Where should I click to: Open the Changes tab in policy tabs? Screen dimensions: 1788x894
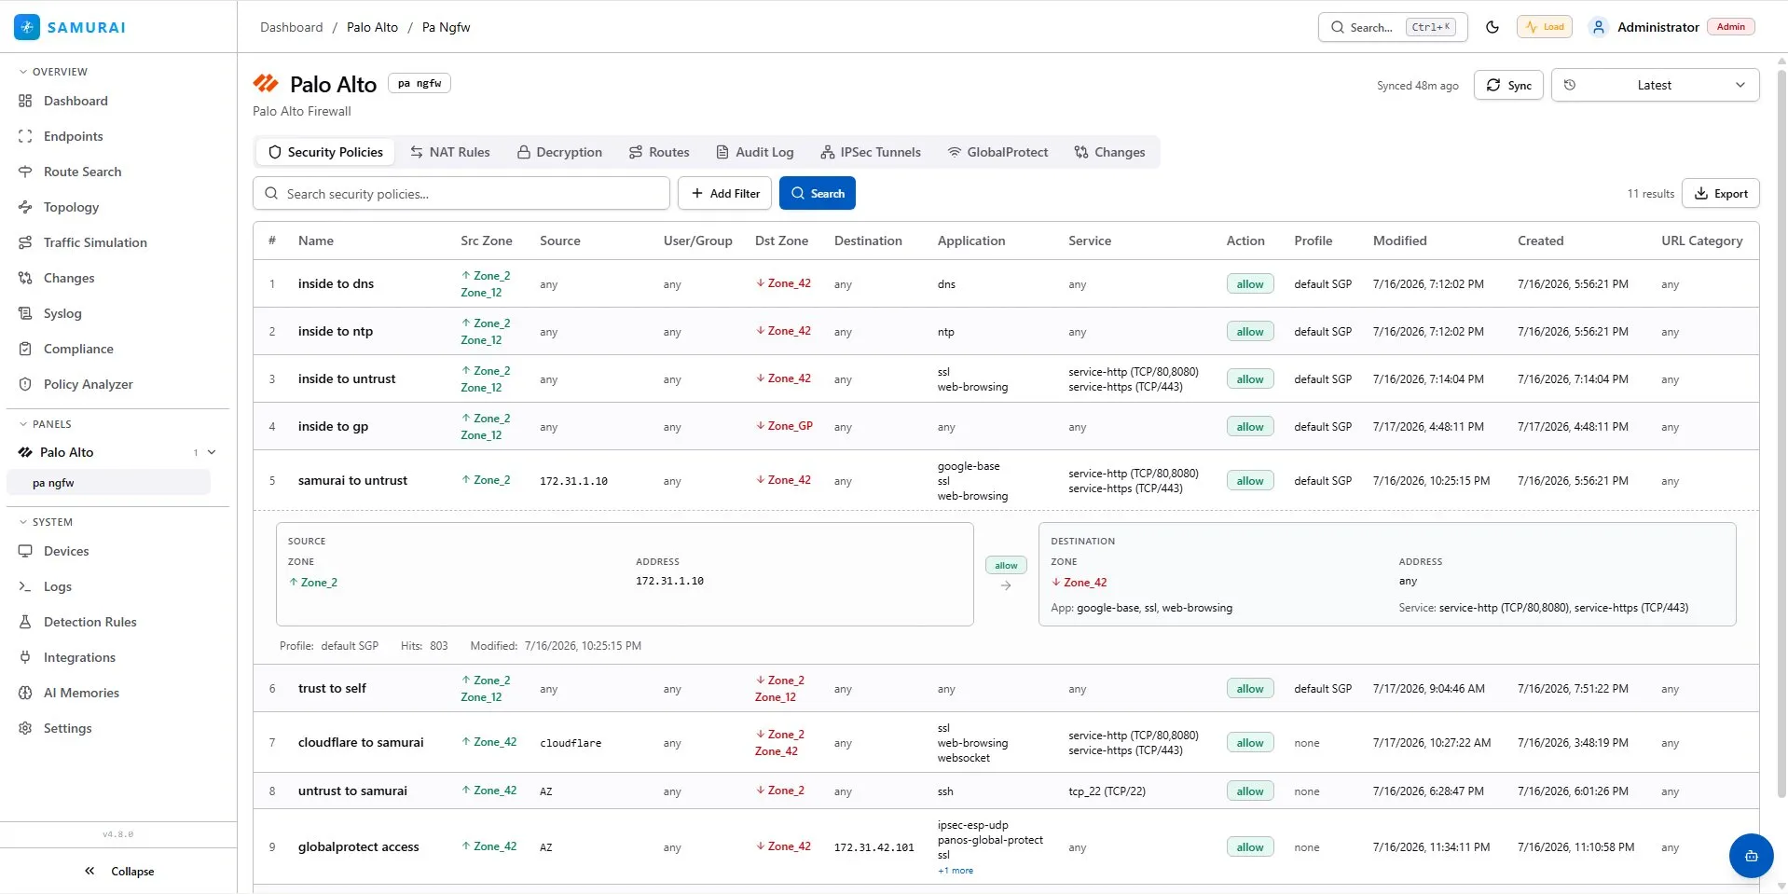pyautogui.click(x=1109, y=152)
